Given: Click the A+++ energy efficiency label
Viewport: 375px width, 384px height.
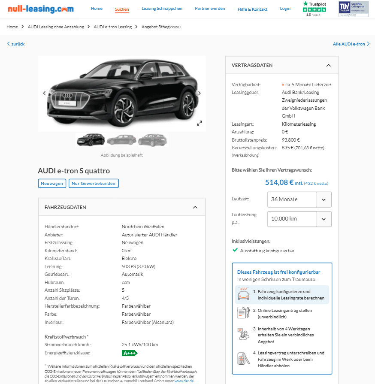Looking at the screenshot, I should [x=130, y=353].
